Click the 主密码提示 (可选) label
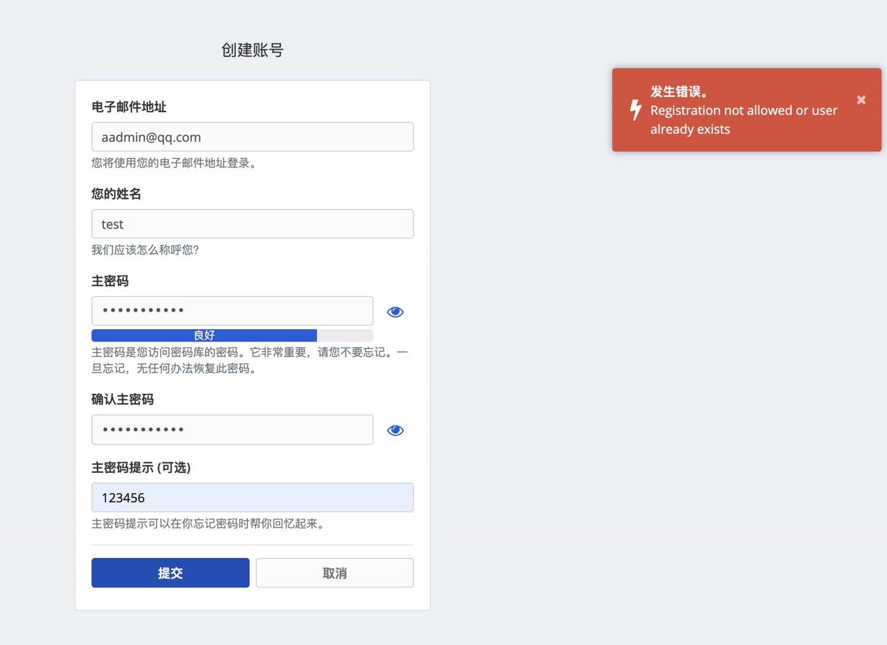Screen dimensions: 887x645 click(141, 468)
